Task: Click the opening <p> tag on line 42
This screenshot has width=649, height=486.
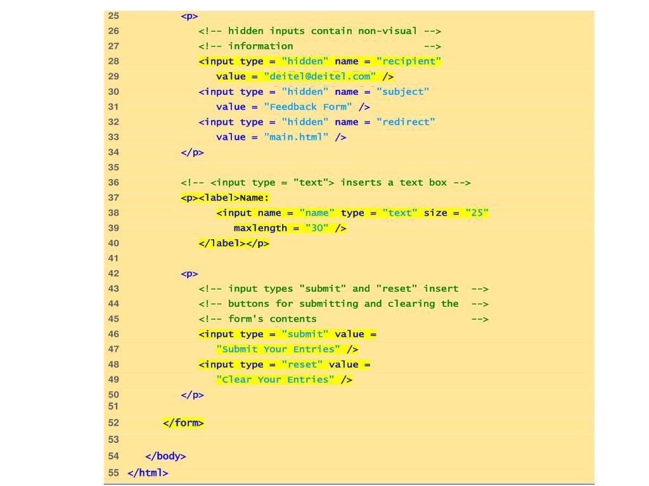Action: tap(189, 273)
